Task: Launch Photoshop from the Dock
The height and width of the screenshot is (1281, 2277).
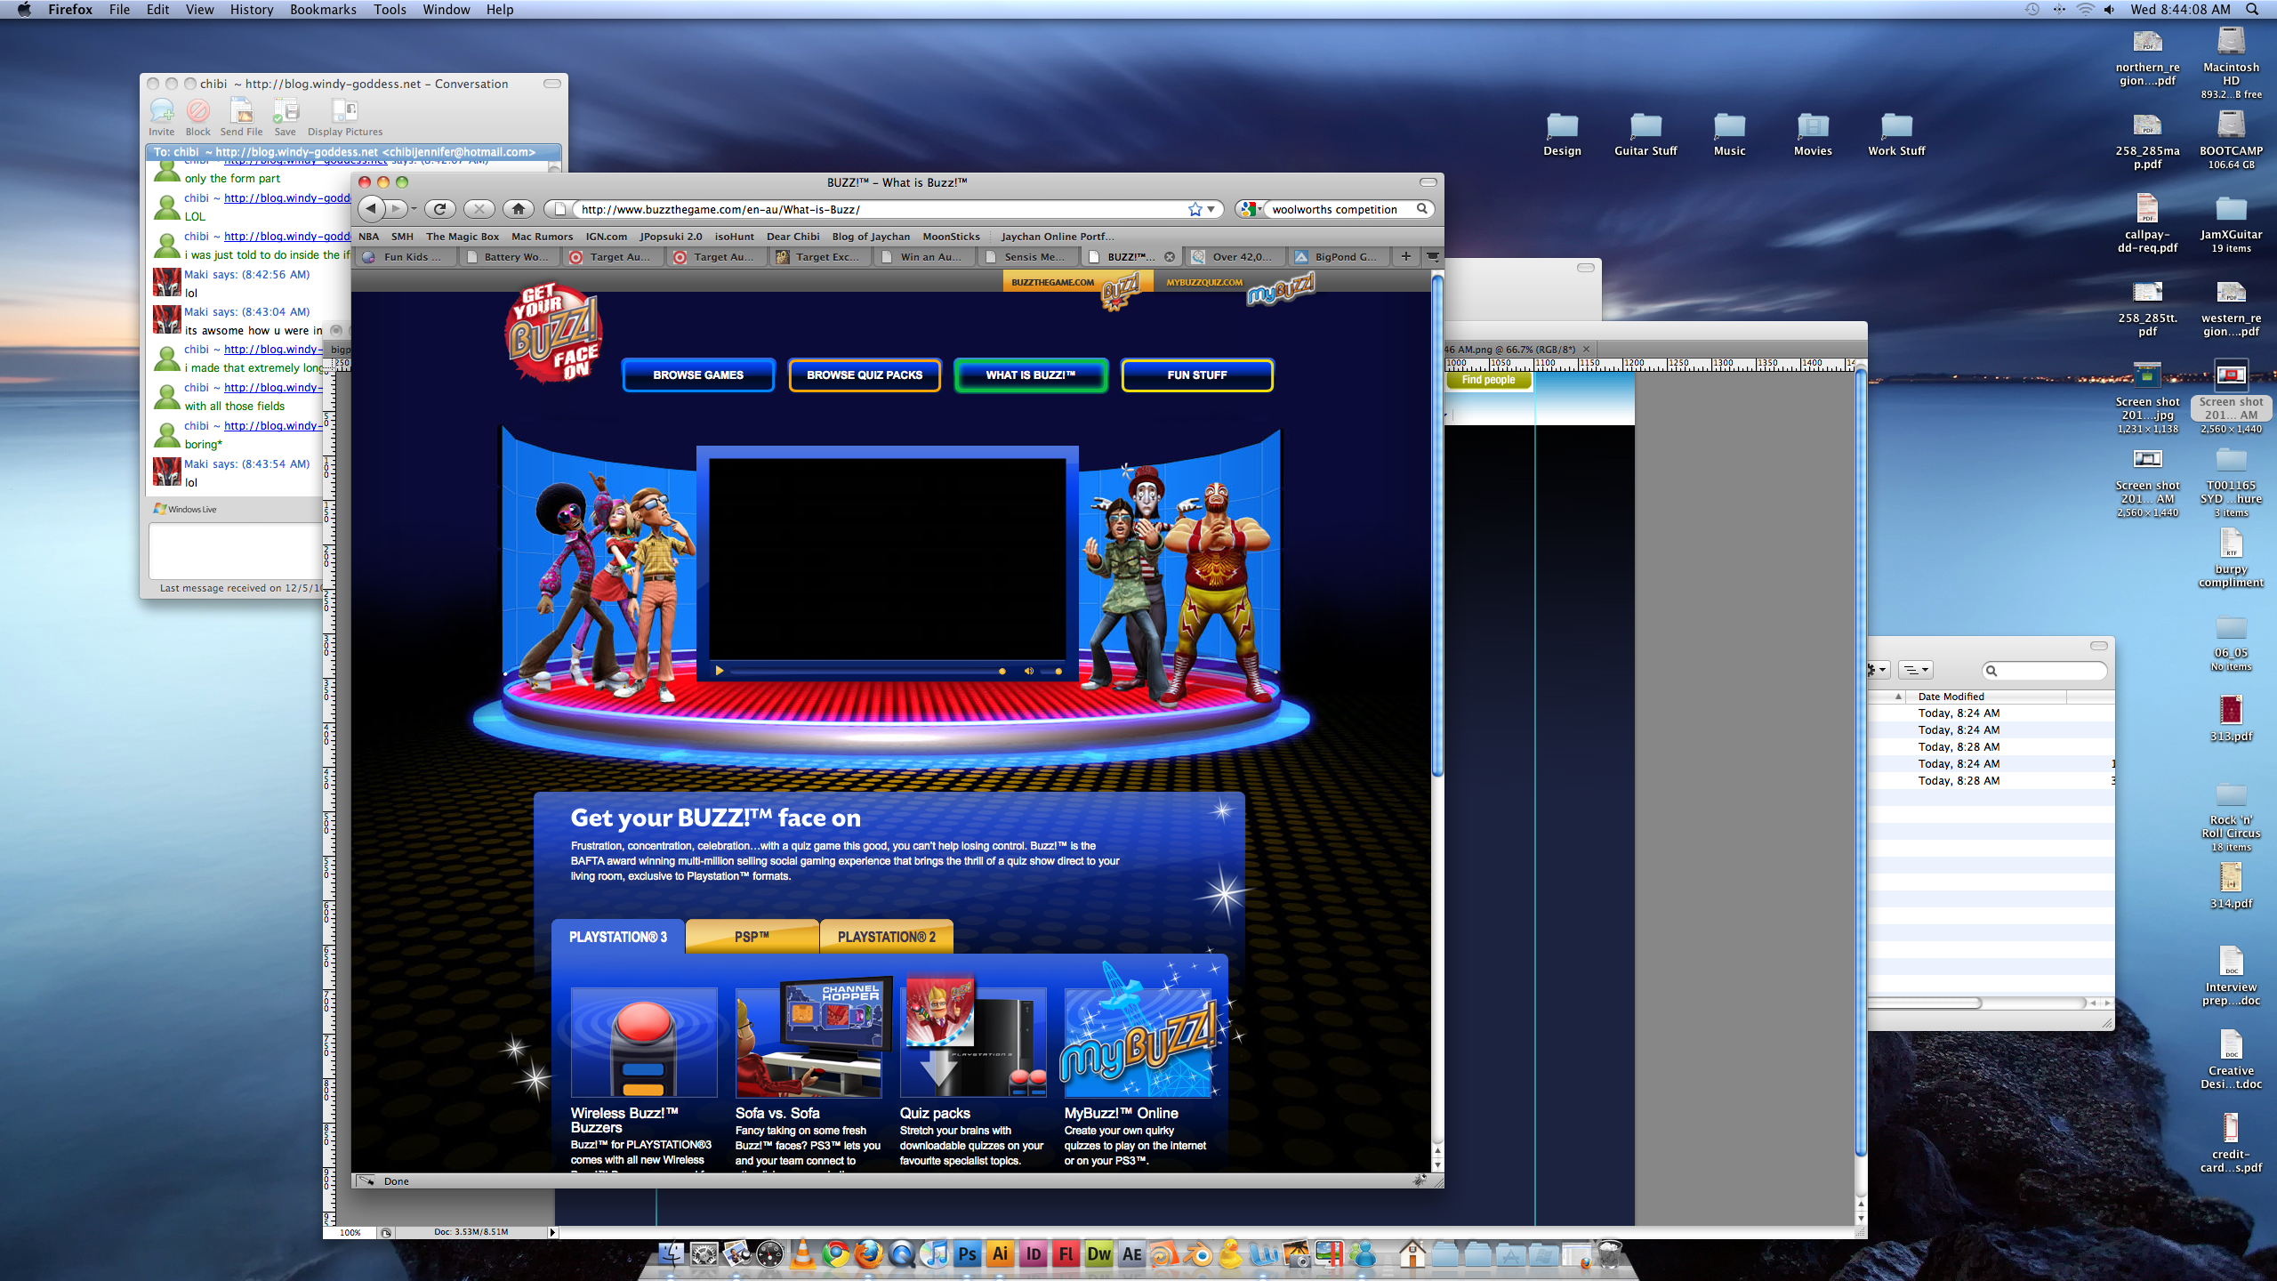Action: (x=967, y=1254)
